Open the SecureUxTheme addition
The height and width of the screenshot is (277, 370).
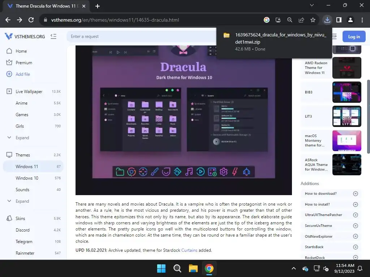coord(331,226)
